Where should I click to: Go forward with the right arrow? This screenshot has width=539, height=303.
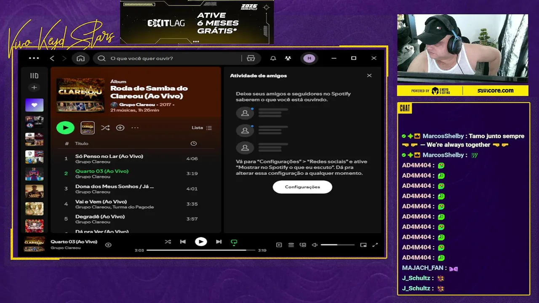64,58
